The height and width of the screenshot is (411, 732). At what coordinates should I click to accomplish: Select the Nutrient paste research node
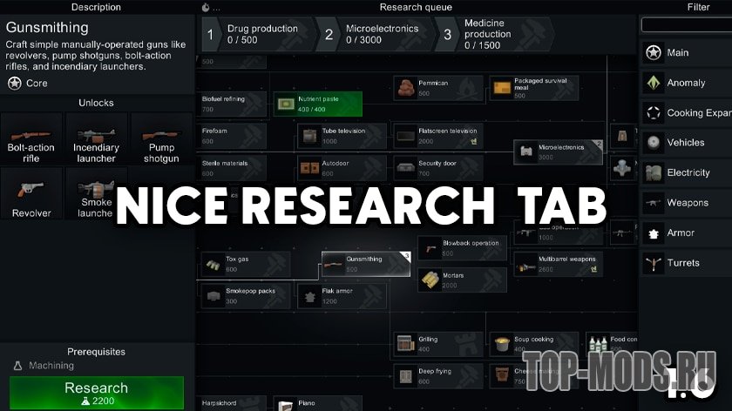click(317, 104)
